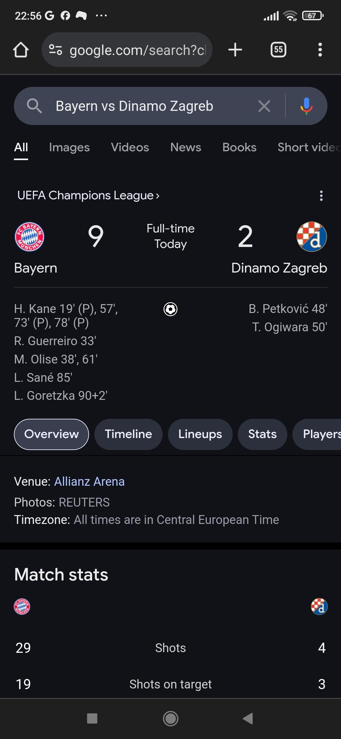
Task: Tap the magnifying glass search icon
Action: tap(34, 106)
